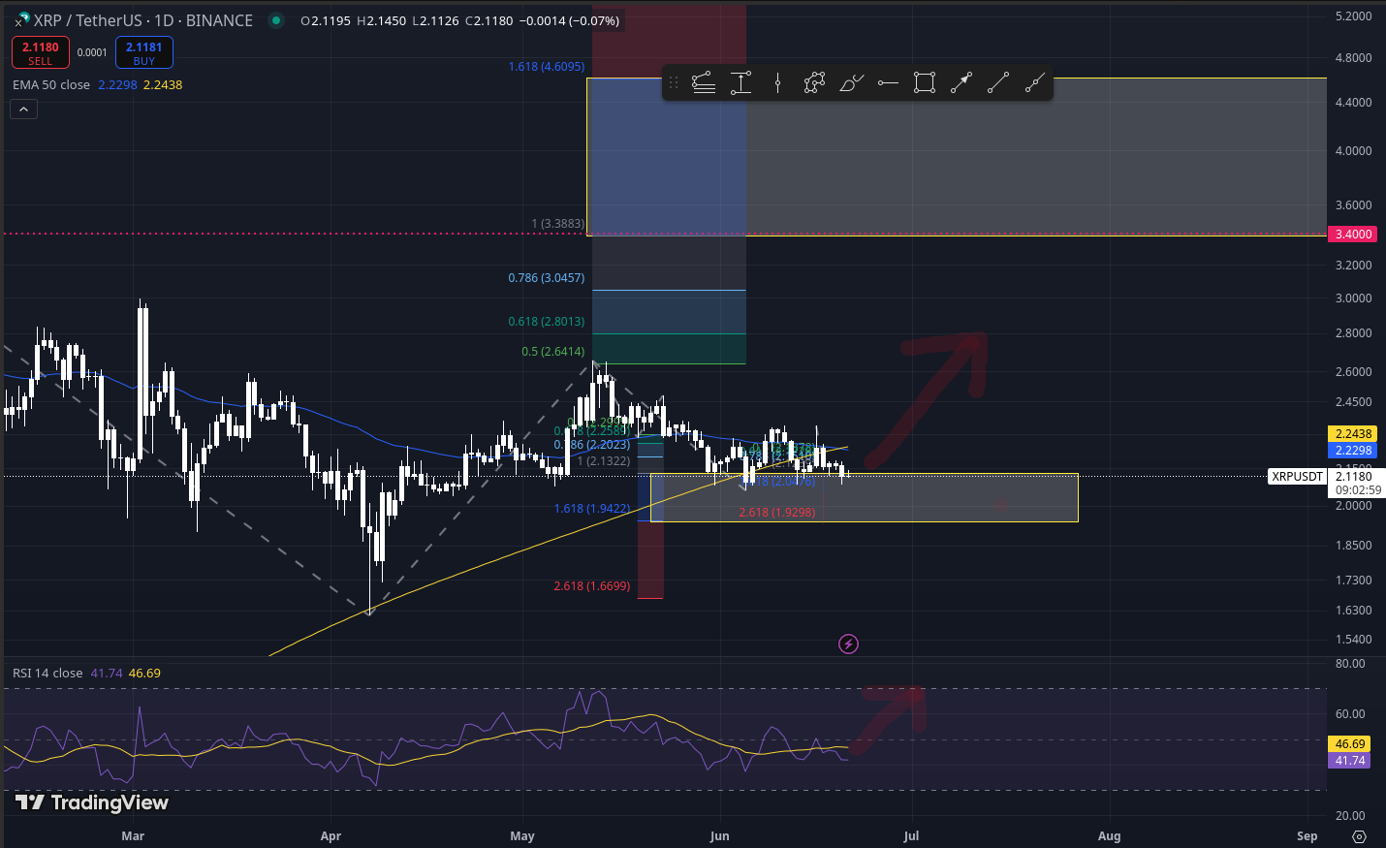Open chart settings gear at bottom right
This screenshot has height=848, width=1386.
1359,835
